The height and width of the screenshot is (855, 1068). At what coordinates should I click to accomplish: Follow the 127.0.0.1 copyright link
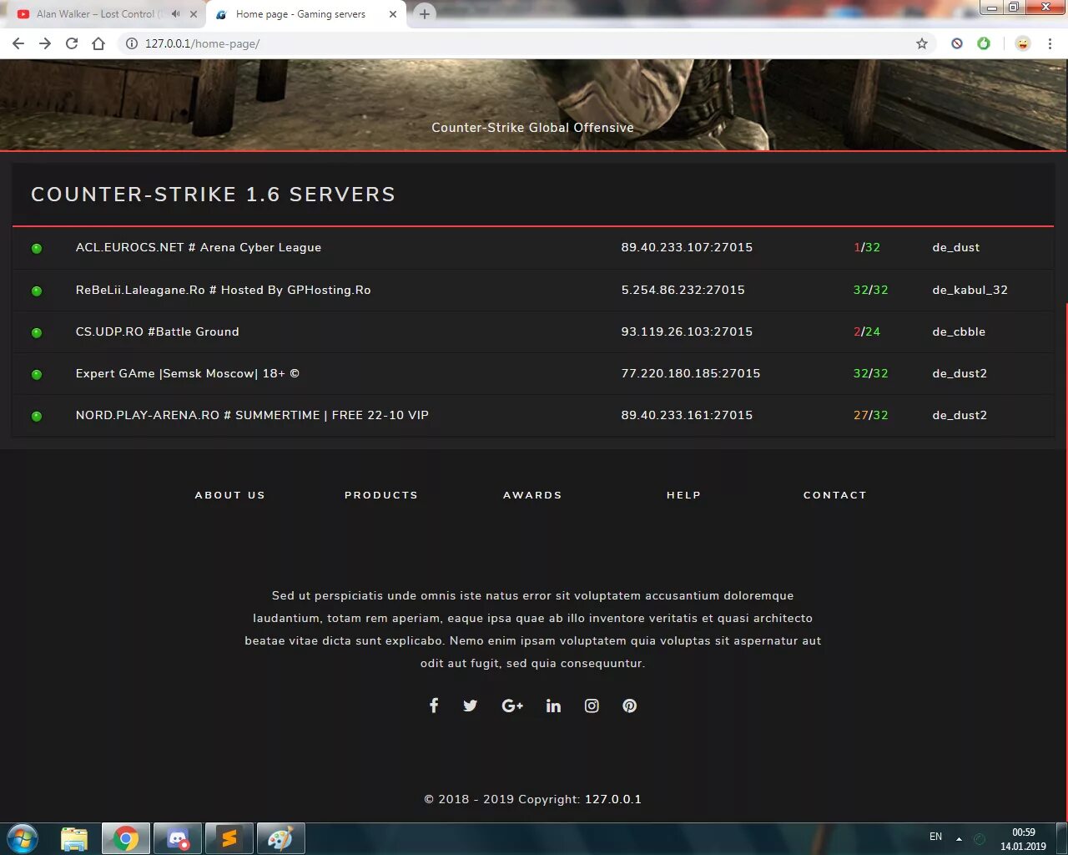(x=613, y=799)
